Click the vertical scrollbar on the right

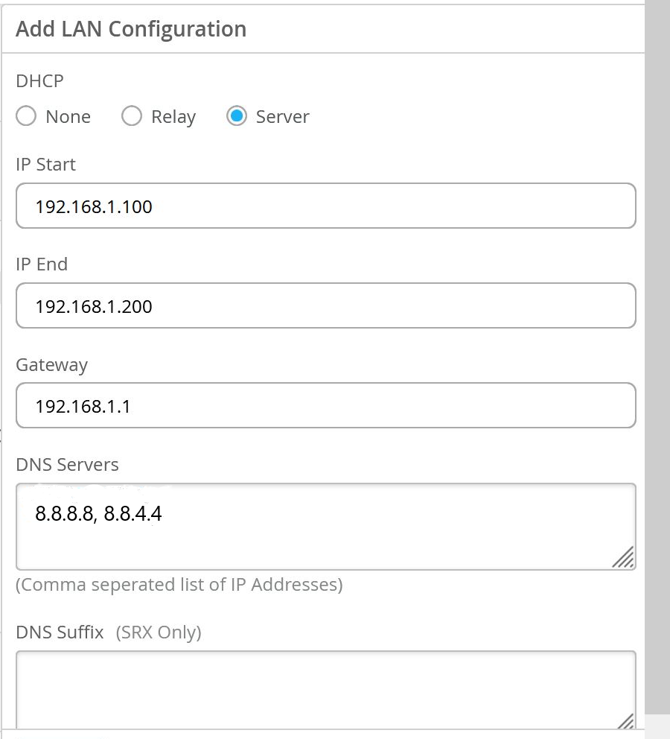click(x=657, y=358)
